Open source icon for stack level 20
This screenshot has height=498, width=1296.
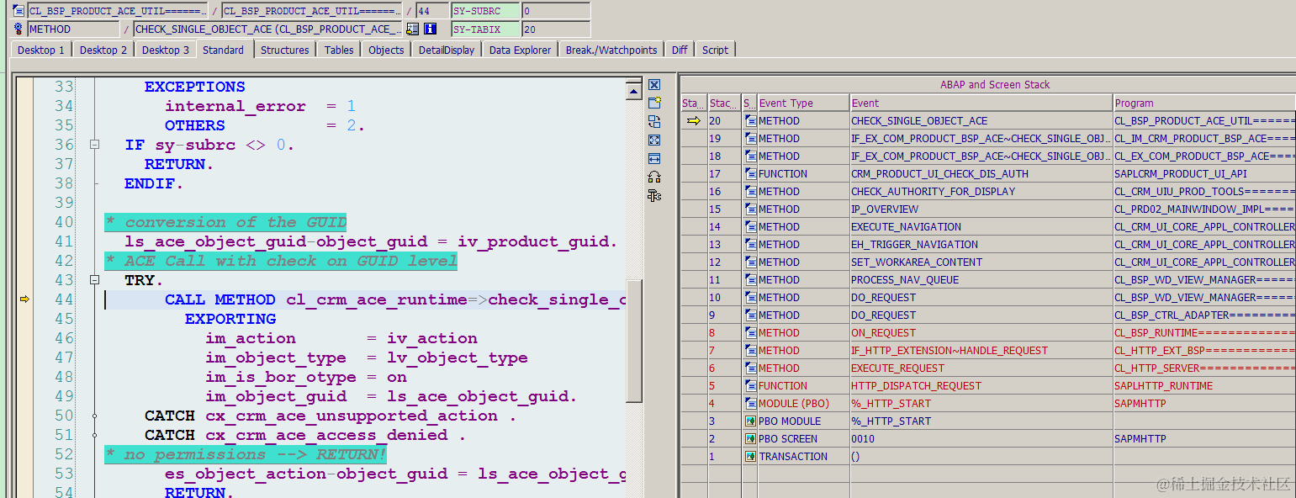(750, 121)
